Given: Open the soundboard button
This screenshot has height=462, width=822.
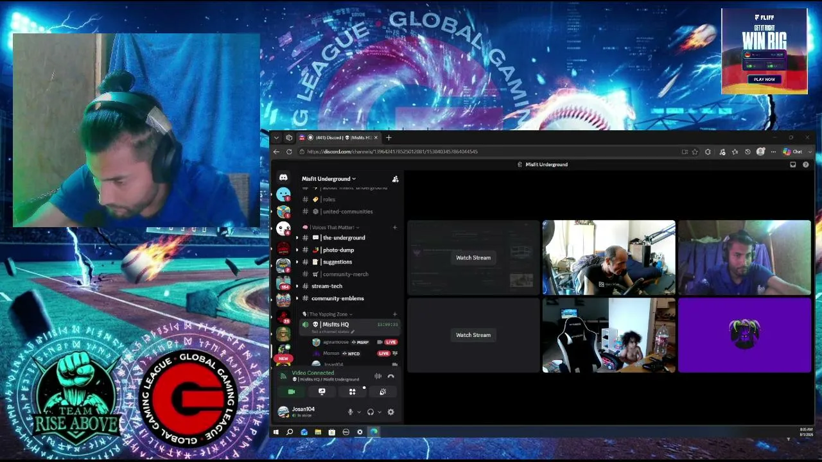Looking at the screenshot, I should coord(383,391).
